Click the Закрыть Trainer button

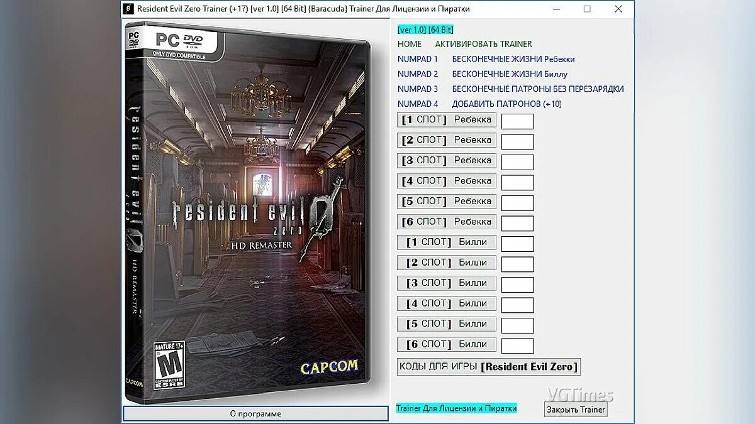click(x=576, y=410)
